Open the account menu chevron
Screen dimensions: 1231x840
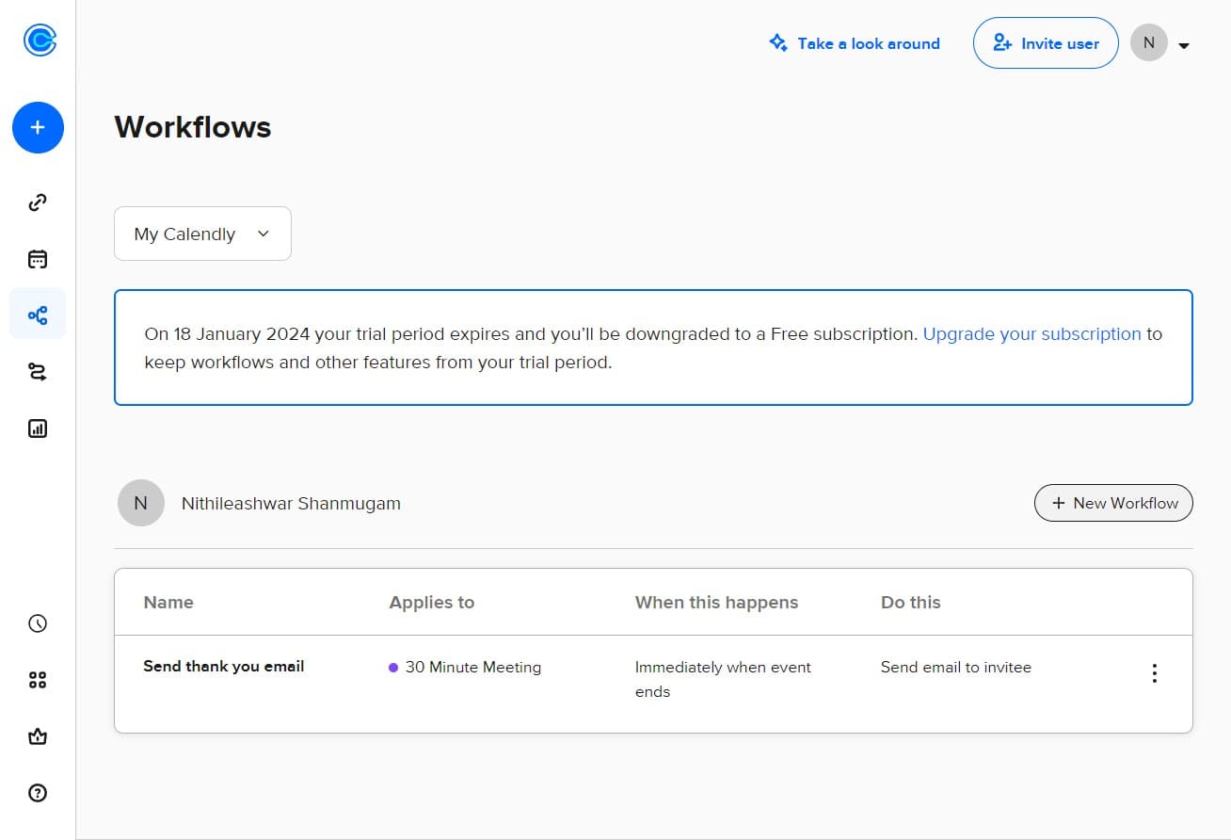1184,43
